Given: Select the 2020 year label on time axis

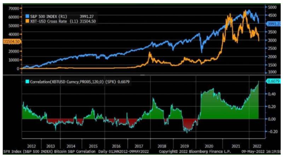Looking at the screenshot, I should click(x=210, y=145).
